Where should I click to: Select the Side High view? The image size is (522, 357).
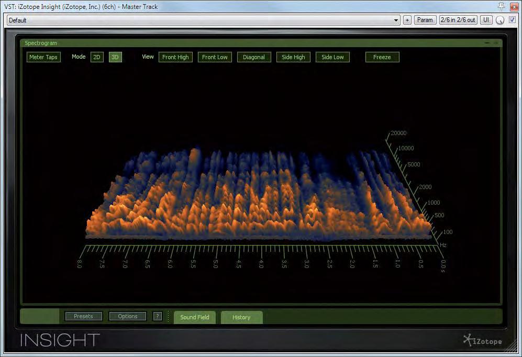click(x=293, y=57)
